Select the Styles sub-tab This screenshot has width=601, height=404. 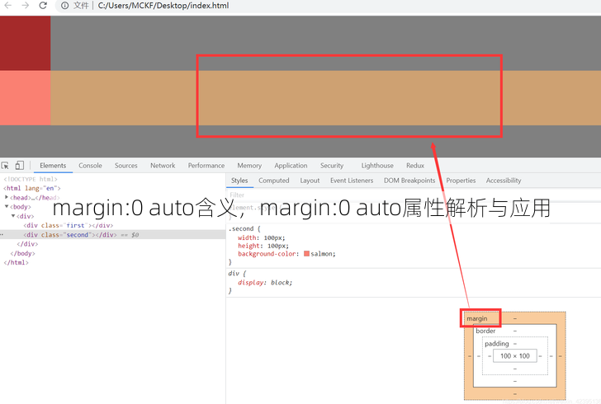239,181
